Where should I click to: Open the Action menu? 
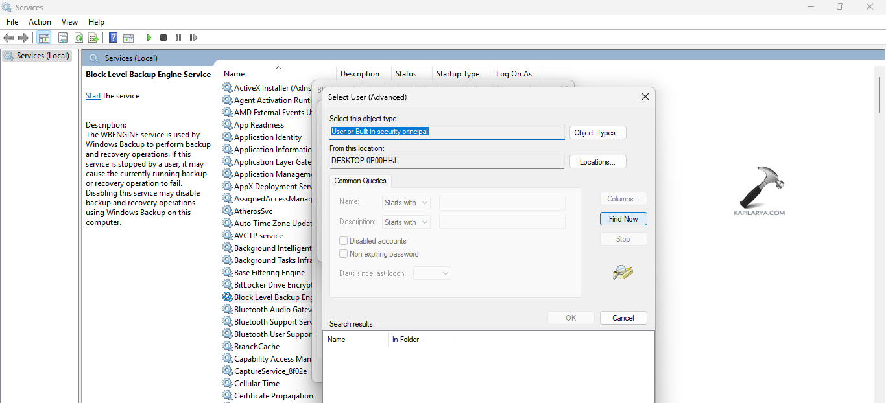(40, 22)
